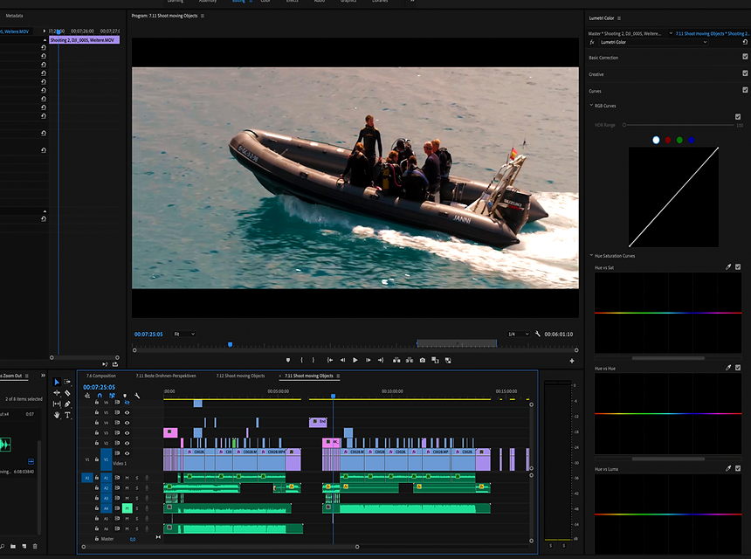Image resolution: width=751 pixels, height=559 pixels.
Task: Toggle RGB Curves checkbox
Action: coord(738,117)
